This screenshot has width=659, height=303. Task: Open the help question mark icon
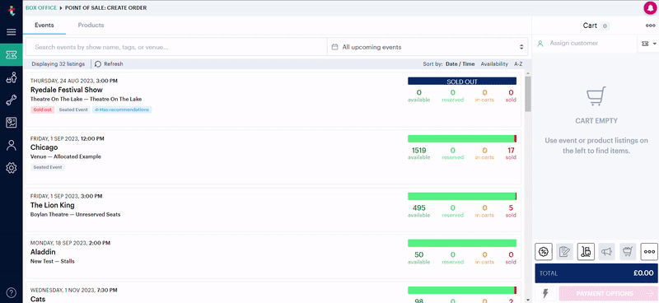coord(12,292)
